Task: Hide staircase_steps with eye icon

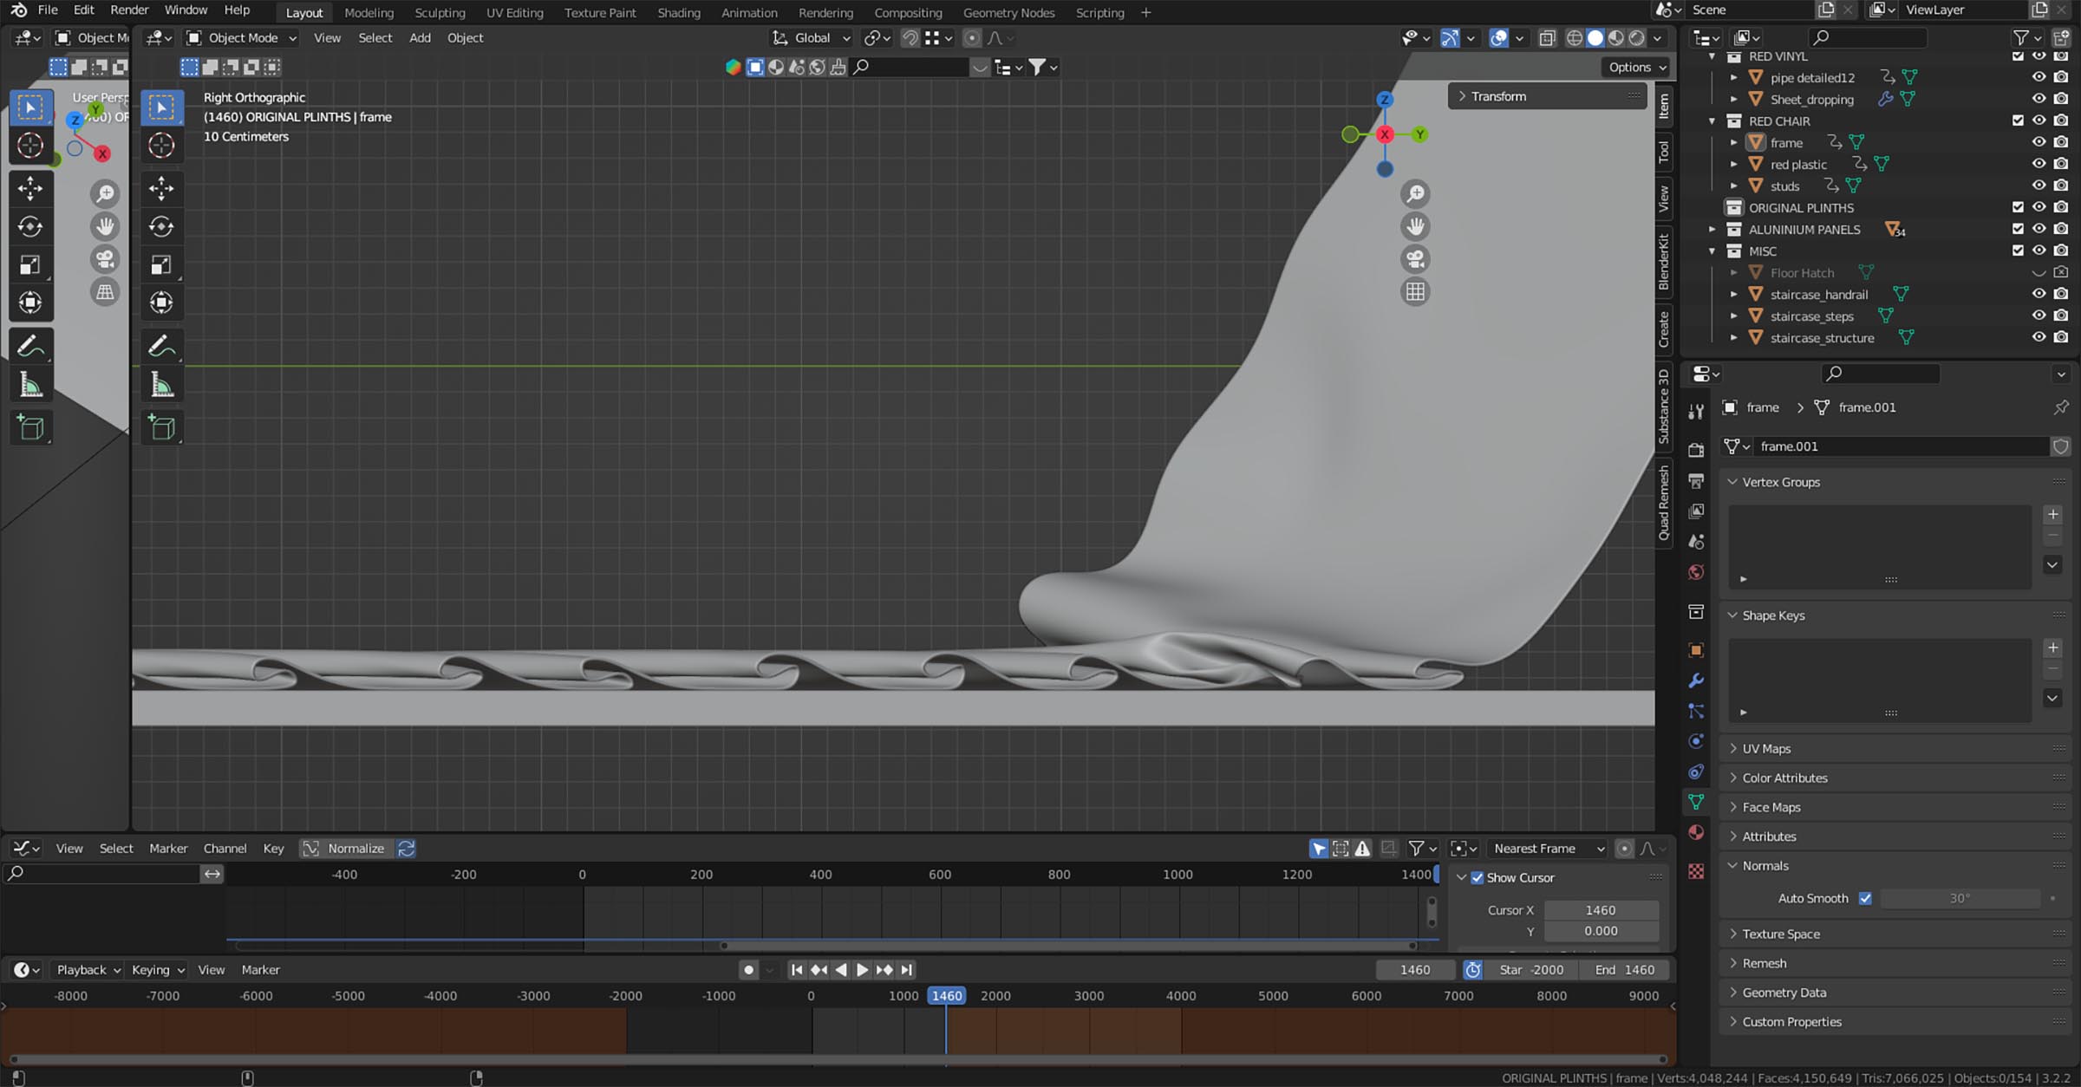Action: click(2039, 316)
